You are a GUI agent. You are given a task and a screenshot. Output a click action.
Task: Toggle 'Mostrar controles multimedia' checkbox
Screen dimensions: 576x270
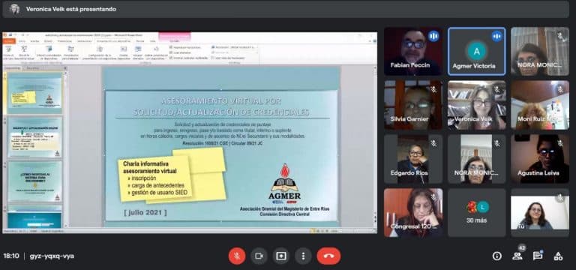tap(171, 58)
